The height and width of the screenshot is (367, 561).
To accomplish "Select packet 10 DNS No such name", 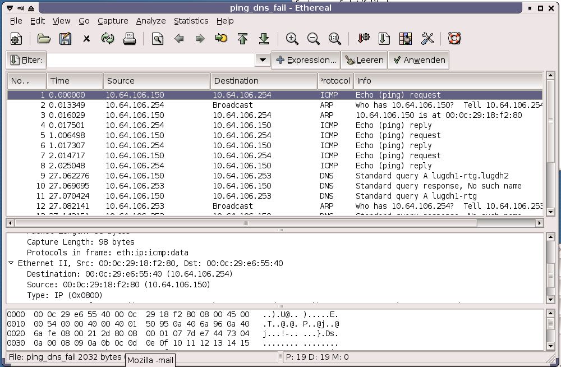I will [x=275, y=186].
